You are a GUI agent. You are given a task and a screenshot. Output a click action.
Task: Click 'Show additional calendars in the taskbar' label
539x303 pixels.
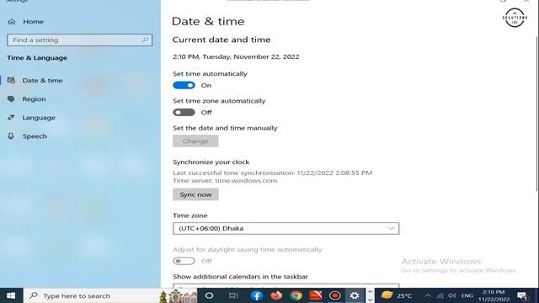pyautogui.click(x=240, y=277)
